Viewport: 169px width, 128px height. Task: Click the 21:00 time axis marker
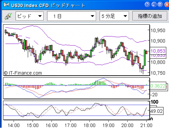tap(146, 125)
